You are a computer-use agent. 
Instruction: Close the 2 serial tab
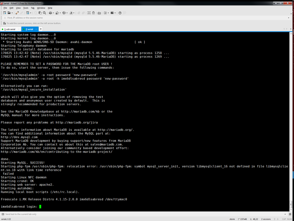point(36,29)
